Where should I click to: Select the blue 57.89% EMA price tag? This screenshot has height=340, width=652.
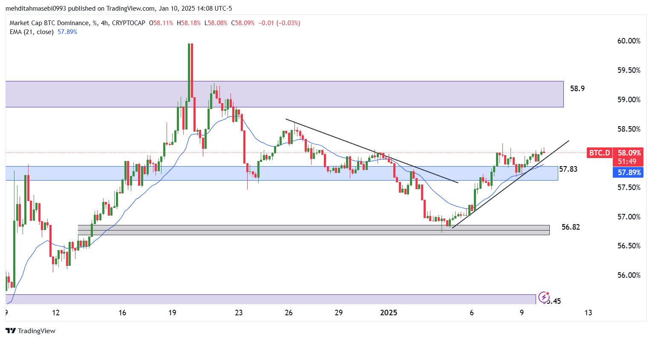point(627,173)
